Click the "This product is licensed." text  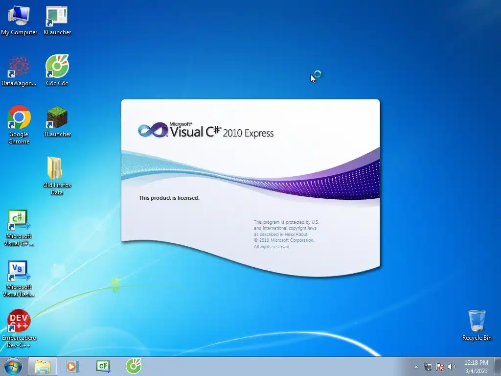(x=169, y=198)
